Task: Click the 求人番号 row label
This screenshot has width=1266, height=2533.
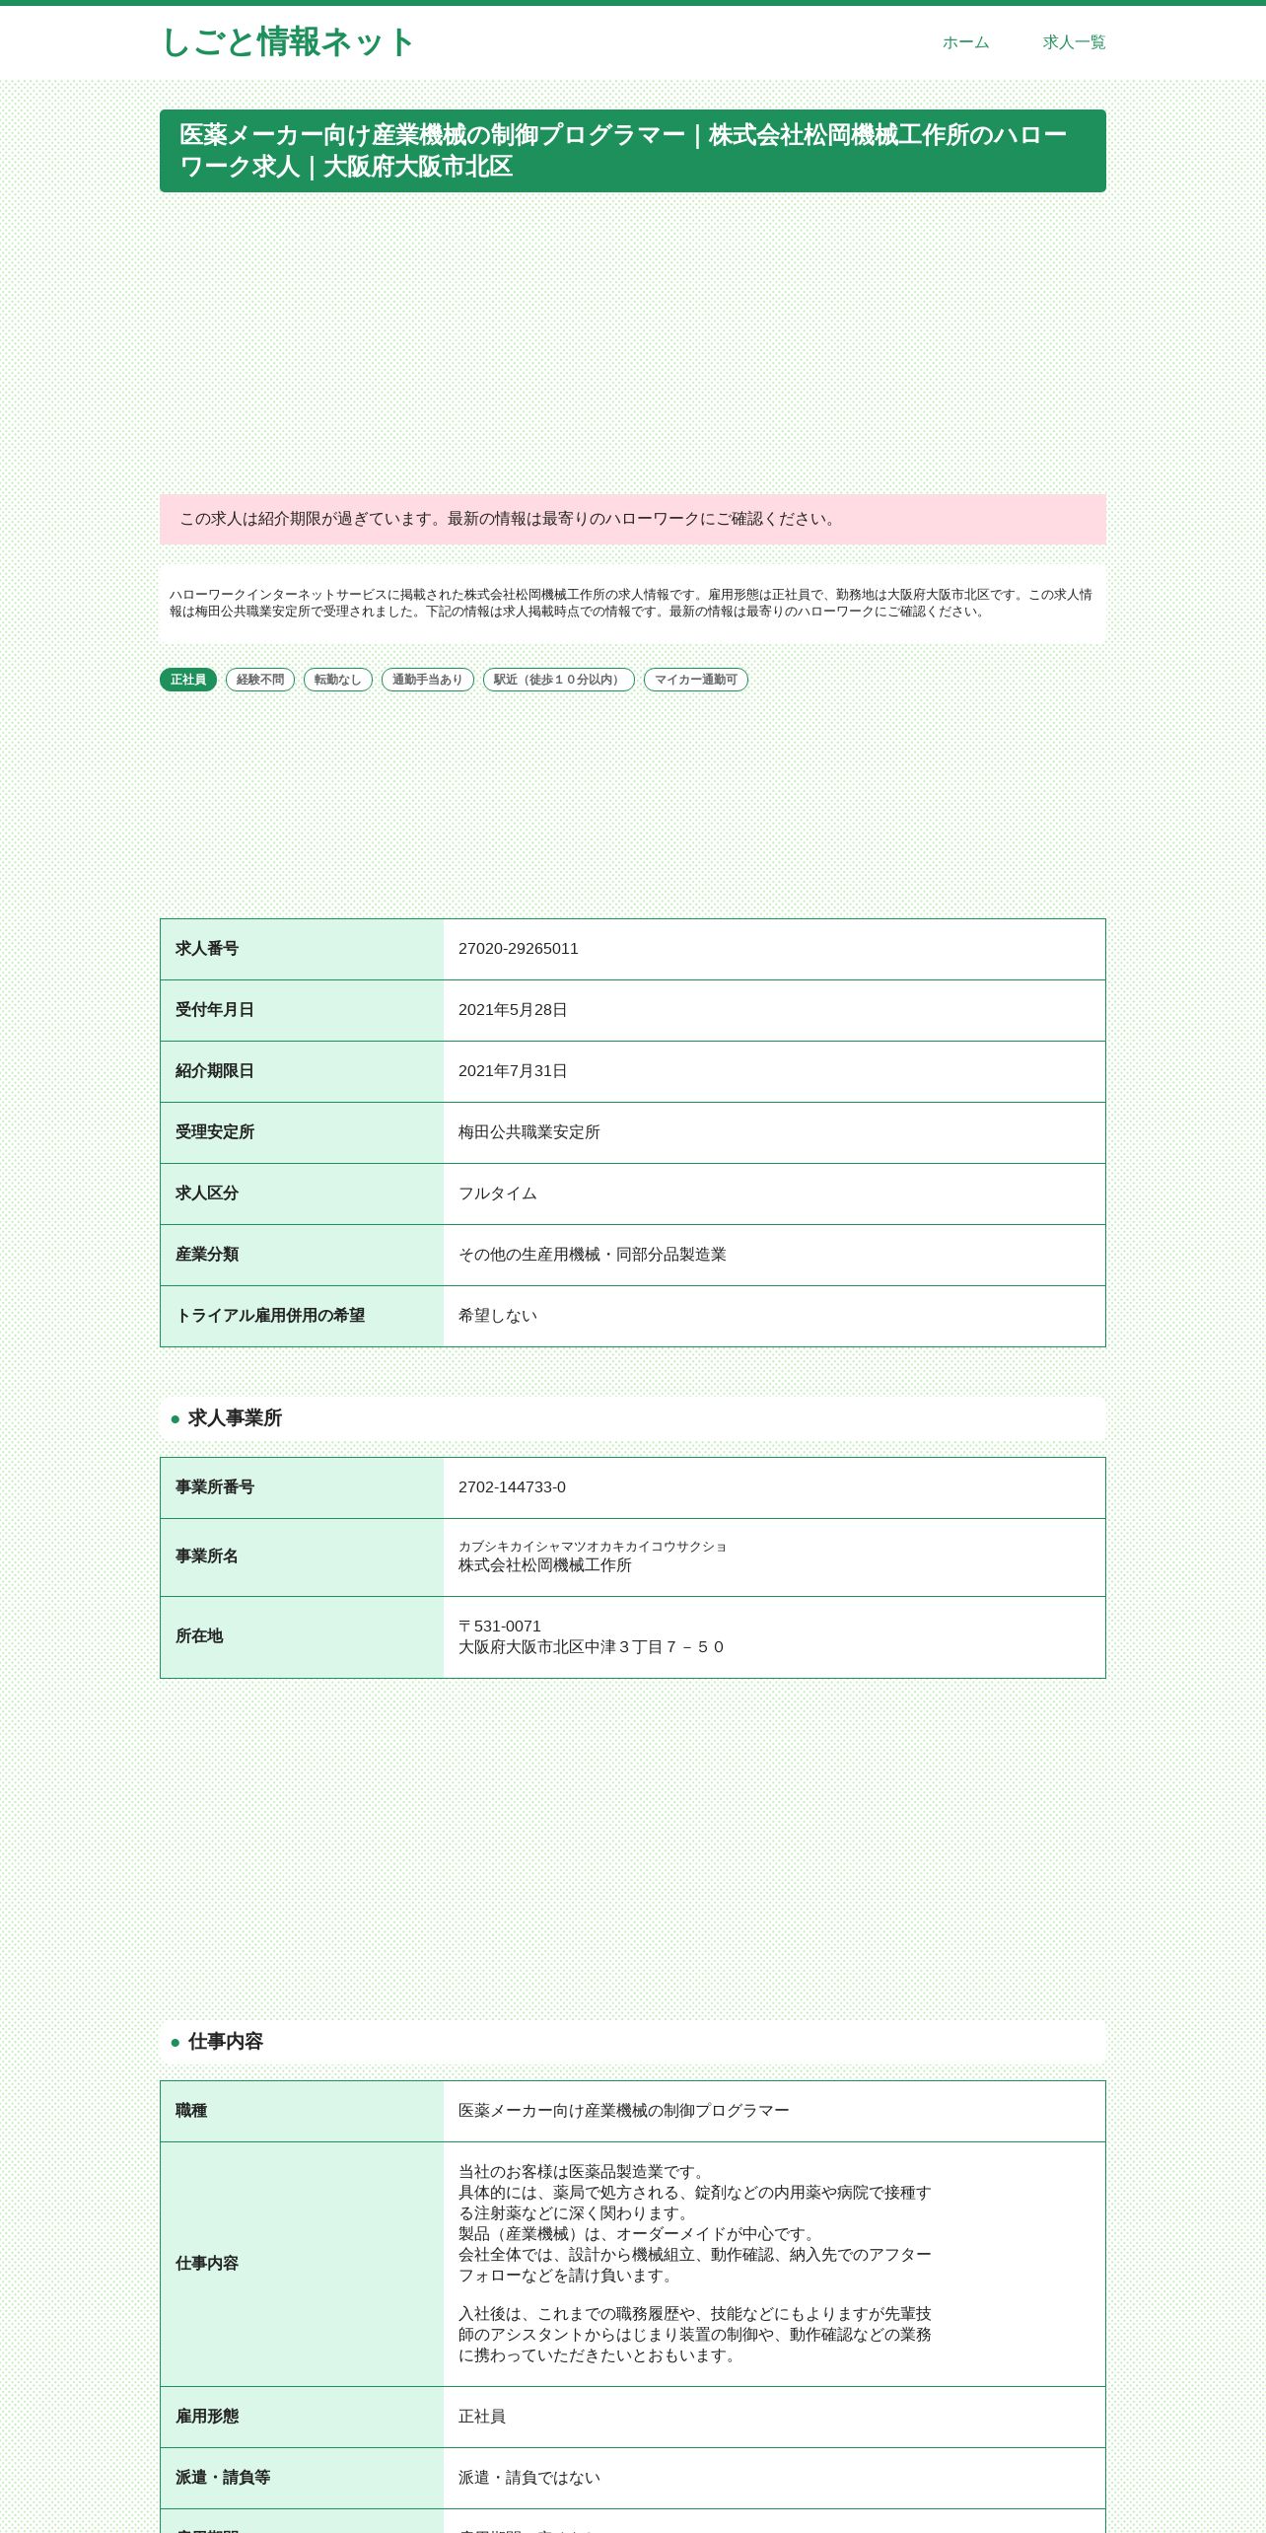Action: 207,949
